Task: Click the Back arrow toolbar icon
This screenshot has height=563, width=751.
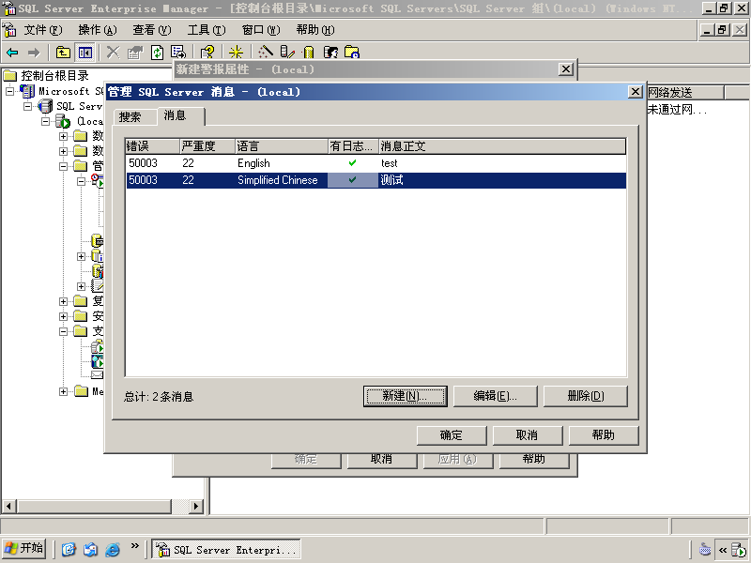Action: tap(12, 53)
